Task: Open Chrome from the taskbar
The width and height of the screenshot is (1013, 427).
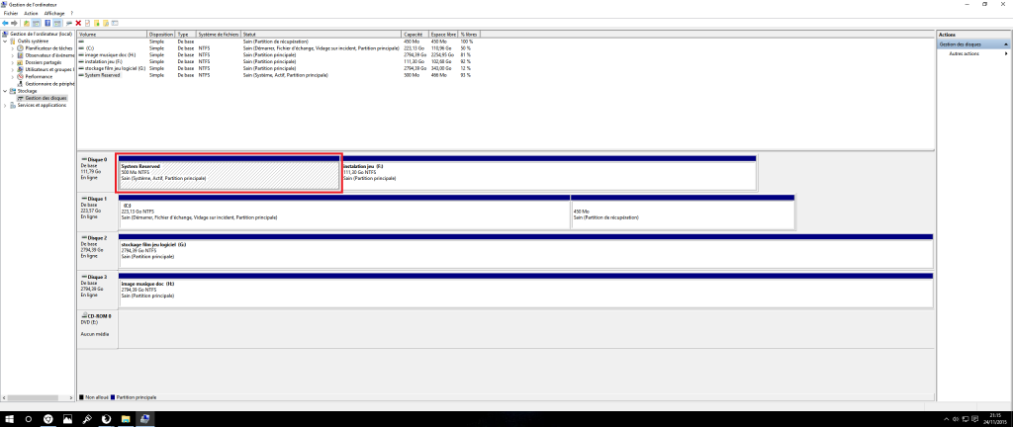Action: [x=47, y=419]
